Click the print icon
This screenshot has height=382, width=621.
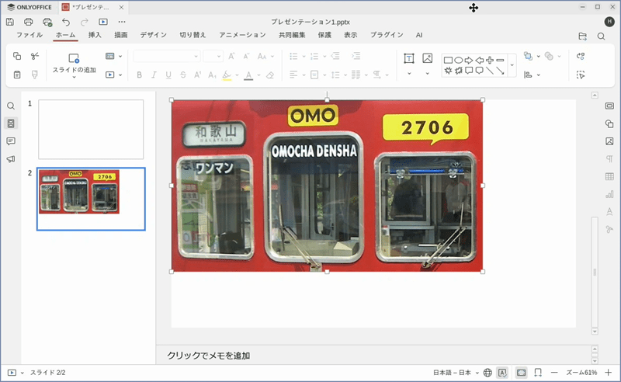pos(29,22)
